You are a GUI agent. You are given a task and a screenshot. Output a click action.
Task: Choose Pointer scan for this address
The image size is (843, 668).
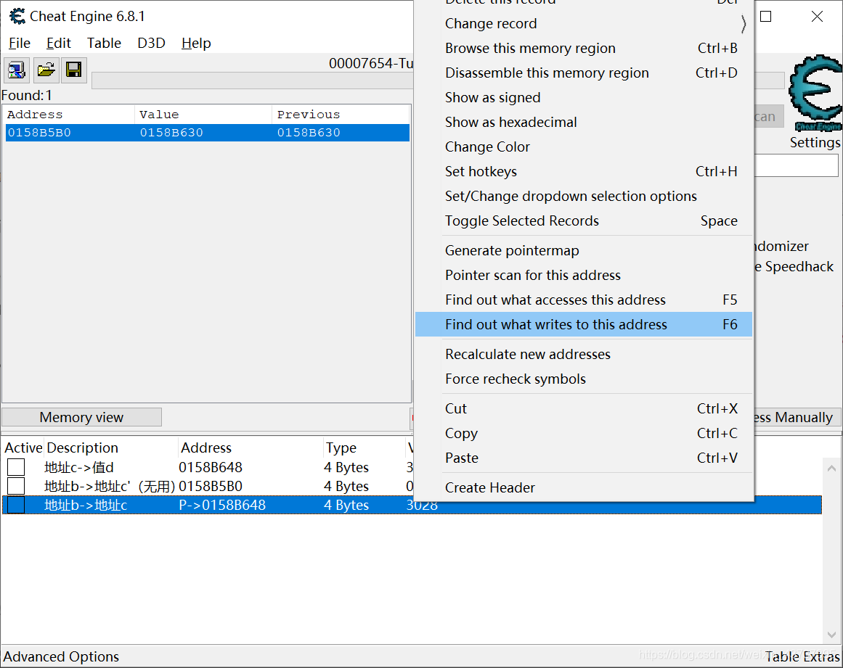[583, 276]
